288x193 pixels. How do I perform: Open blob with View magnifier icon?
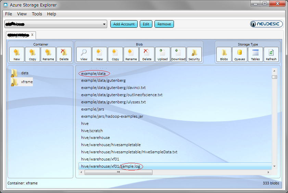click(x=84, y=54)
